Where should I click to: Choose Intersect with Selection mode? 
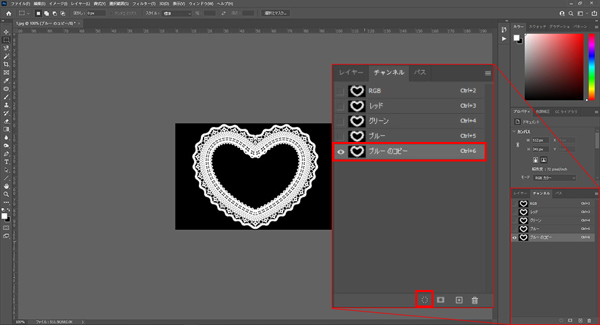[63, 13]
